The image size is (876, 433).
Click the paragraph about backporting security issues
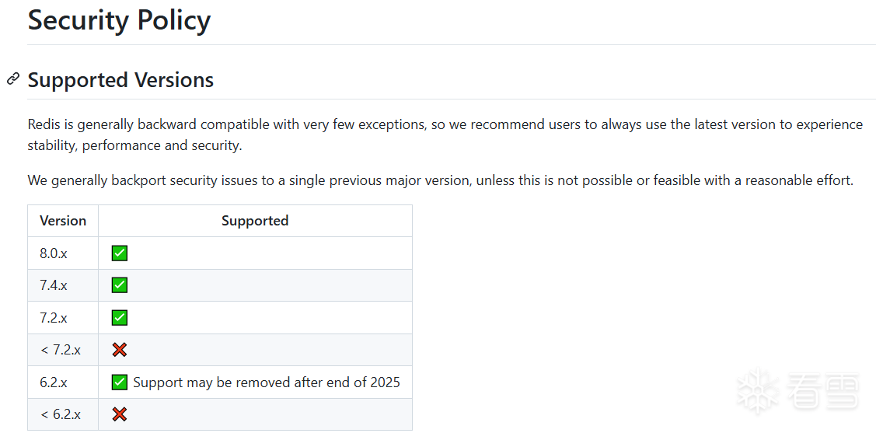point(440,180)
